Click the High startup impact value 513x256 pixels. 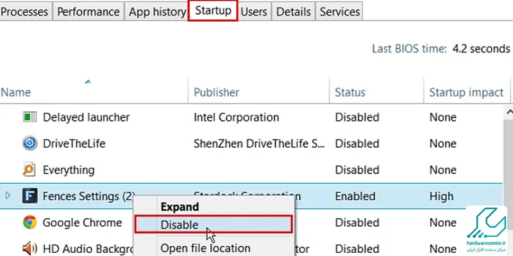tap(441, 196)
